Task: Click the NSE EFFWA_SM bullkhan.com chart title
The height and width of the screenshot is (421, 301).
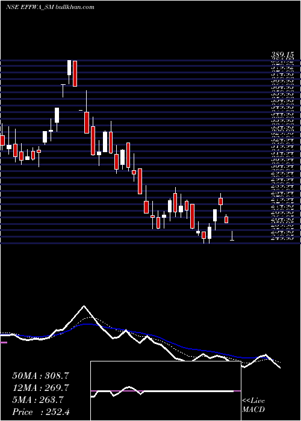Action: 50,7
